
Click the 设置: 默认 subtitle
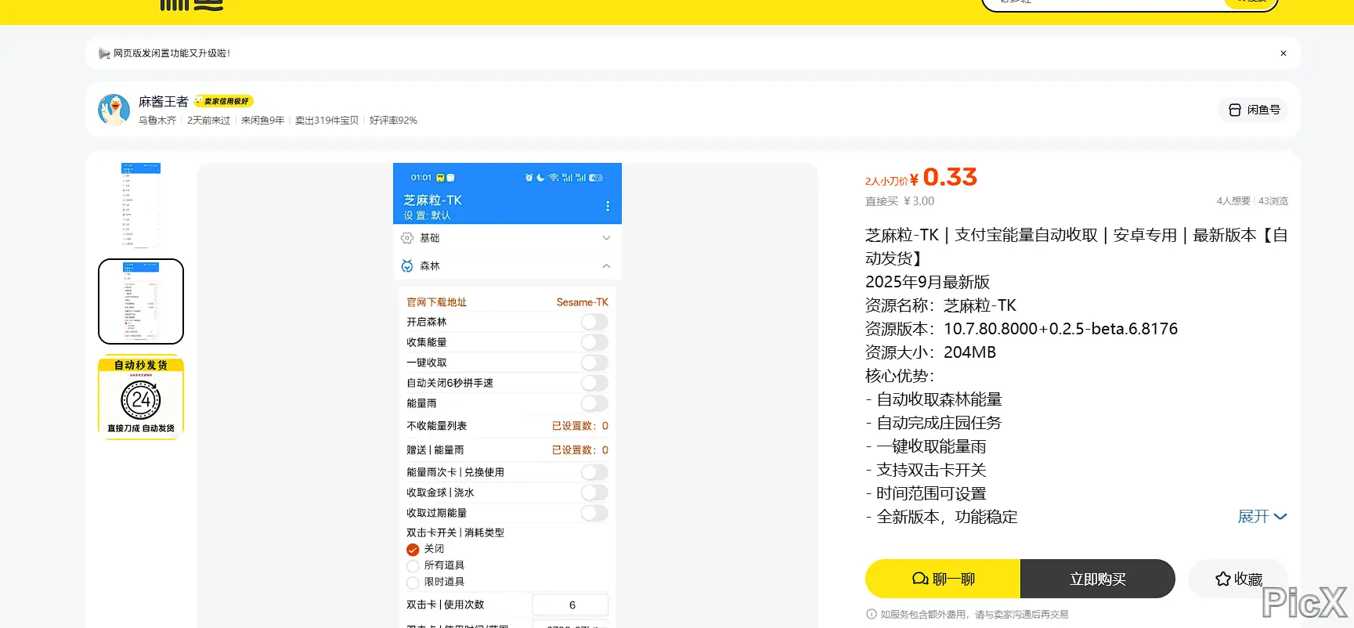(x=427, y=215)
